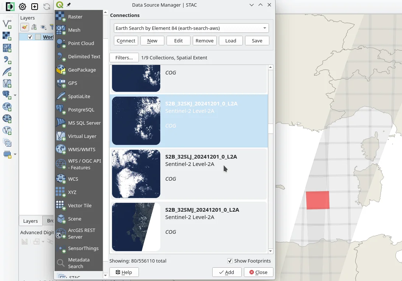This screenshot has height=281, width=402.
Task: Open the Metadata Search section
Action: (x=78, y=263)
